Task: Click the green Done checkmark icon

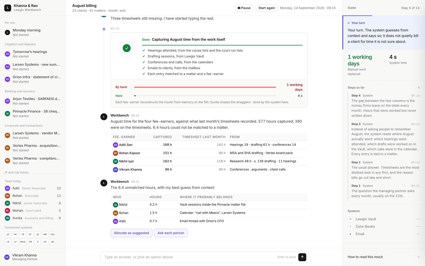Action: (127, 48)
